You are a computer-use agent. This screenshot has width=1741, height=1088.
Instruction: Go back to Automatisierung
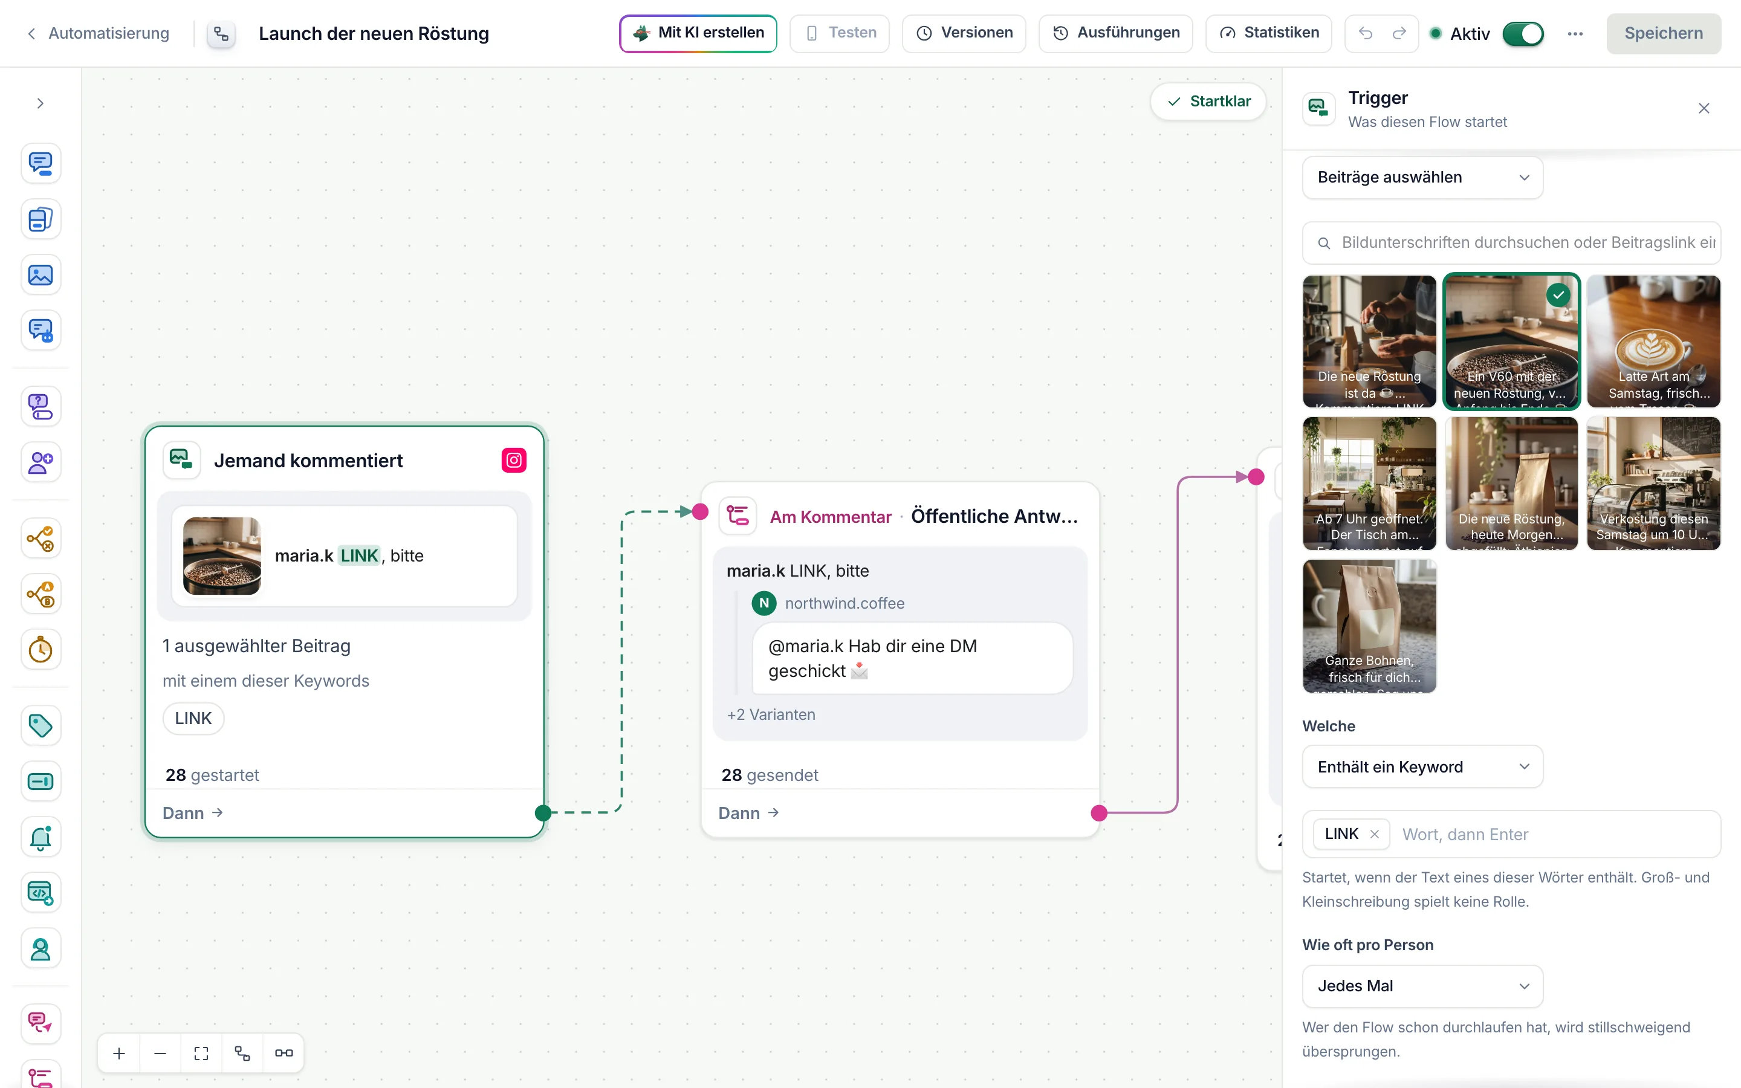click(98, 33)
